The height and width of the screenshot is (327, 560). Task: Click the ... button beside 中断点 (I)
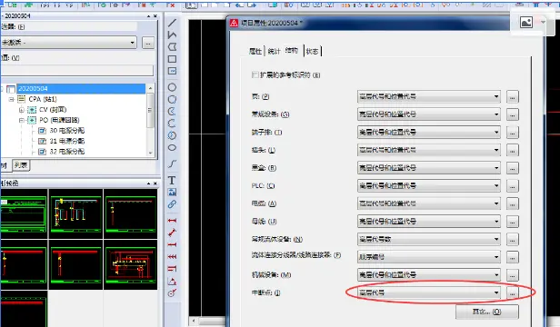(x=512, y=293)
